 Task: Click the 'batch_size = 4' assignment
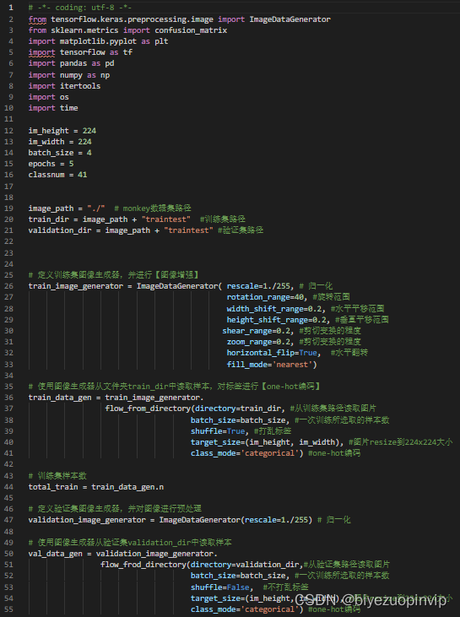[x=60, y=153]
